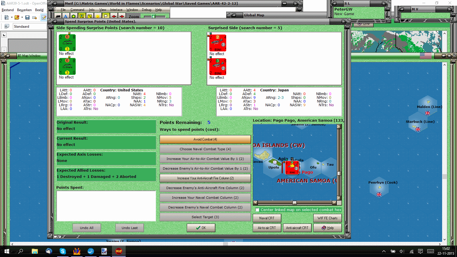Viewport: 457px width, 257px height.
Task: Open the Info menu
Action: [x=92, y=10]
